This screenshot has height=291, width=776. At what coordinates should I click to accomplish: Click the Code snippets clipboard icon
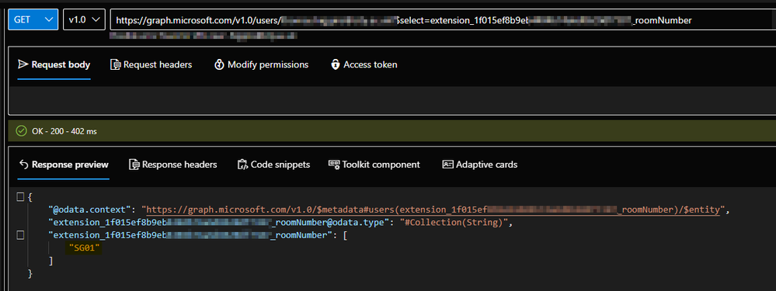tap(242, 165)
